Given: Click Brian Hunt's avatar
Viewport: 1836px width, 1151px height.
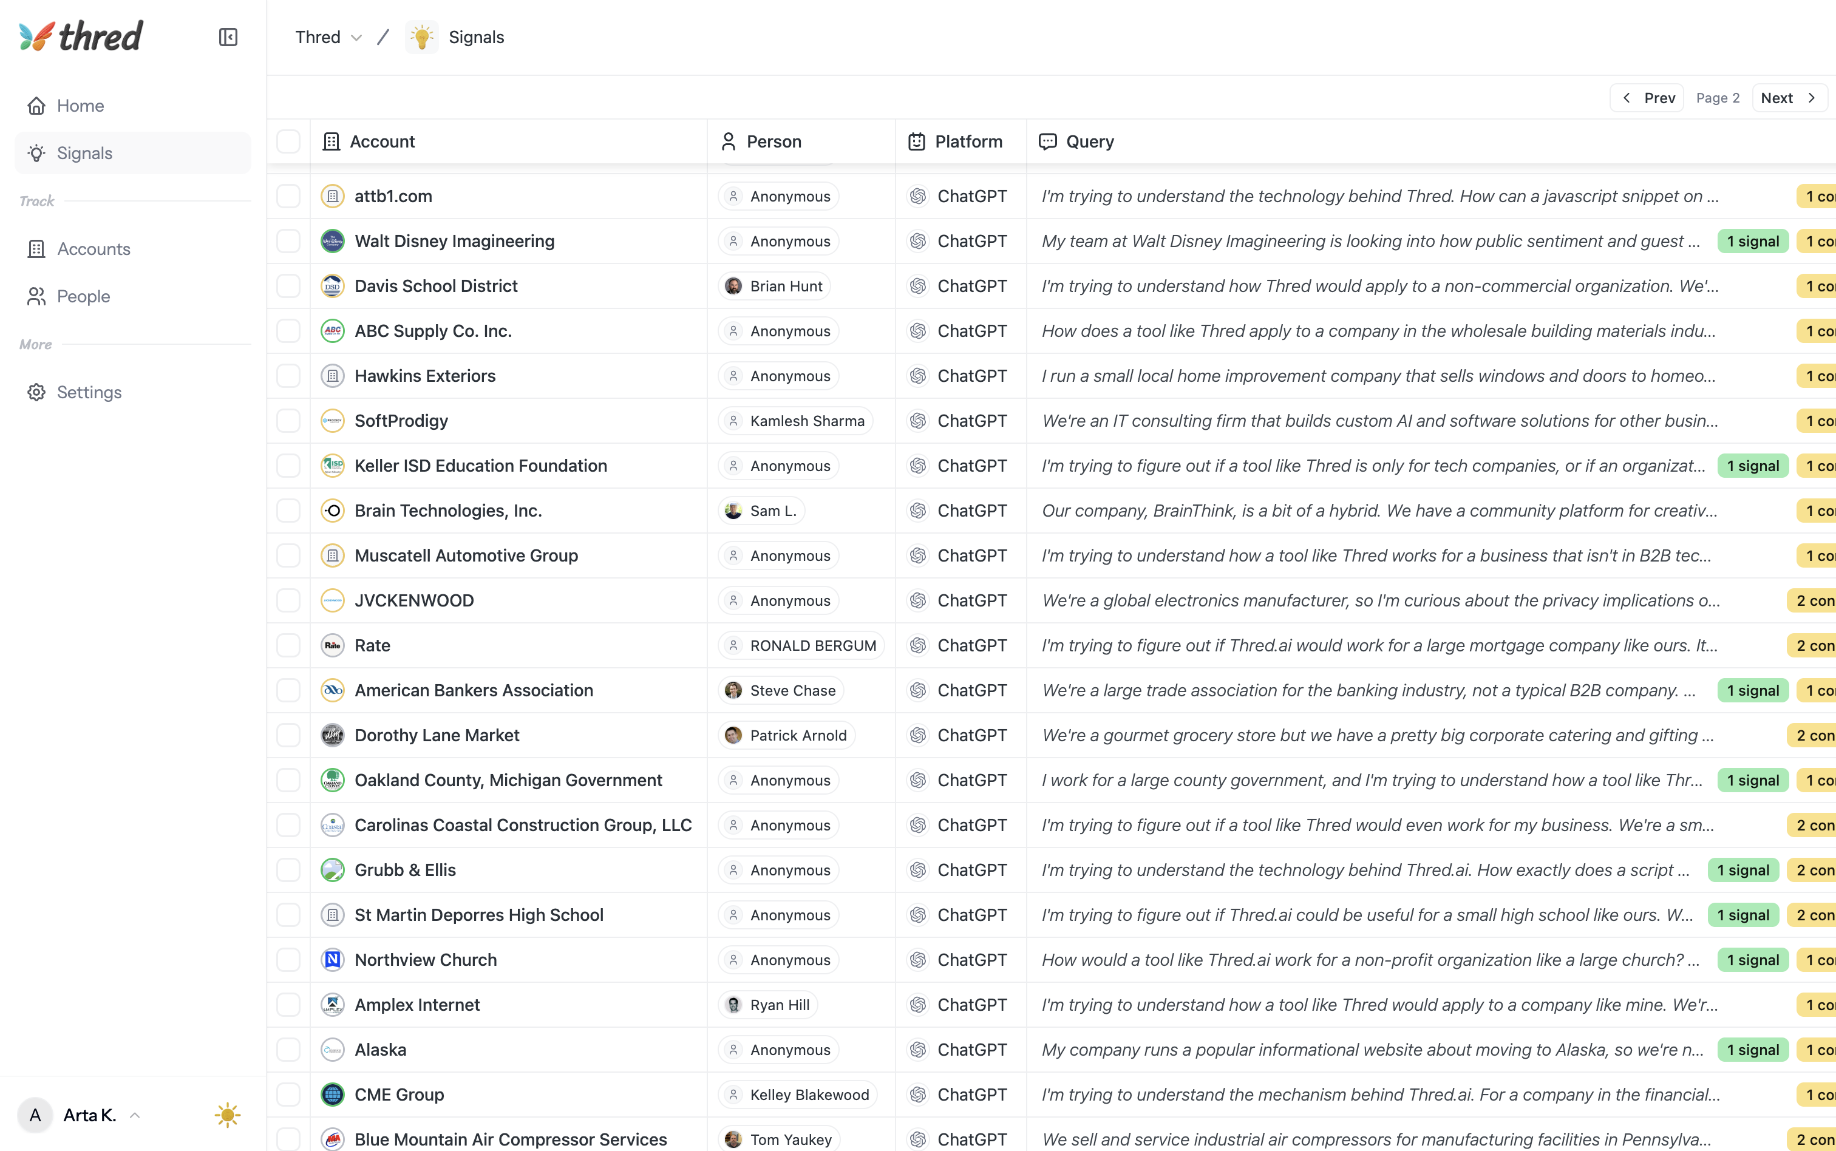Looking at the screenshot, I should click(733, 286).
